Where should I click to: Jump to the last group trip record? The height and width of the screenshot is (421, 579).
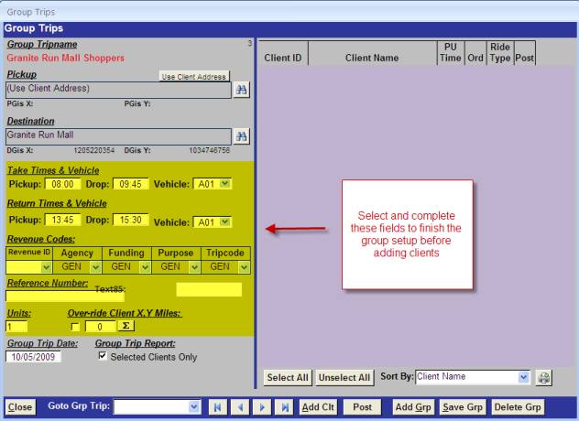pyautogui.click(x=284, y=406)
